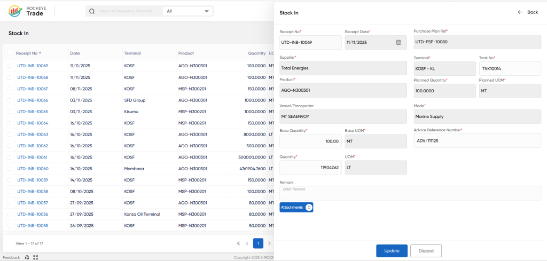The width and height of the screenshot is (547, 261).
Task: Open the UOM field showing LT
Action: [376, 168]
